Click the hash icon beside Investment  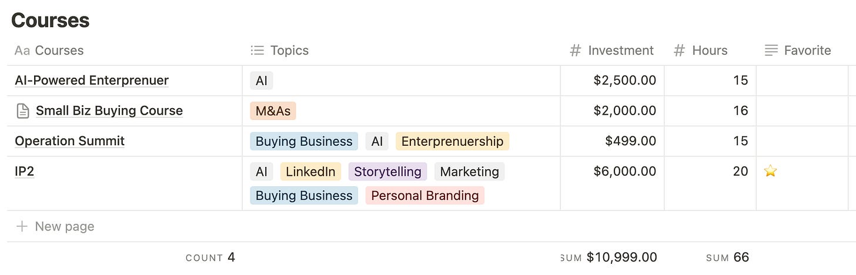[x=576, y=51]
